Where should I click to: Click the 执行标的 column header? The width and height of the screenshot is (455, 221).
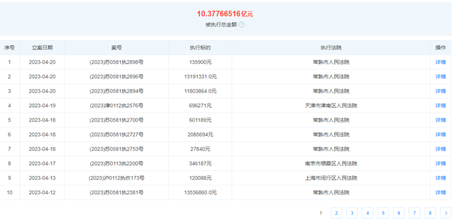click(200, 48)
